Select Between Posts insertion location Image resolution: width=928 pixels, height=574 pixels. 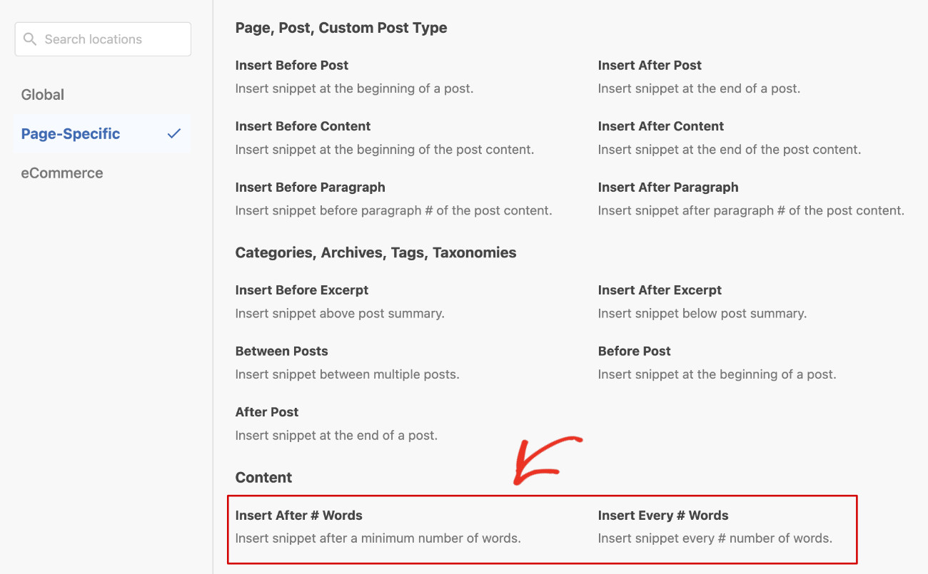pos(281,351)
